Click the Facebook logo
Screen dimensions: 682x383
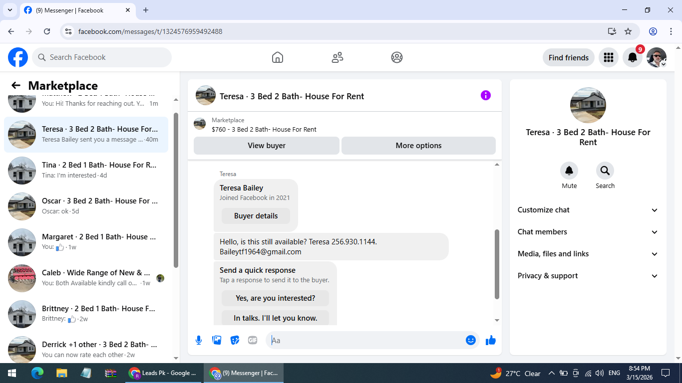click(x=18, y=57)
